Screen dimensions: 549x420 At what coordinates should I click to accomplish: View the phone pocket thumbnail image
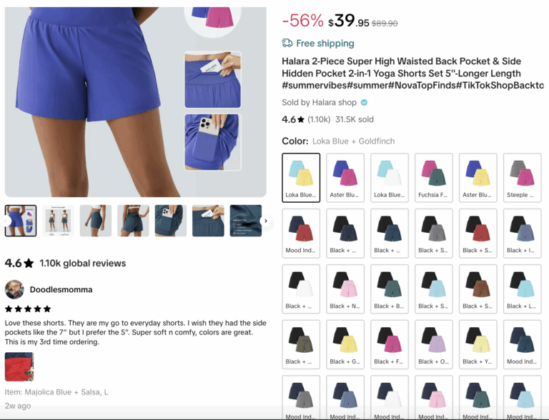tap(171, 221)
